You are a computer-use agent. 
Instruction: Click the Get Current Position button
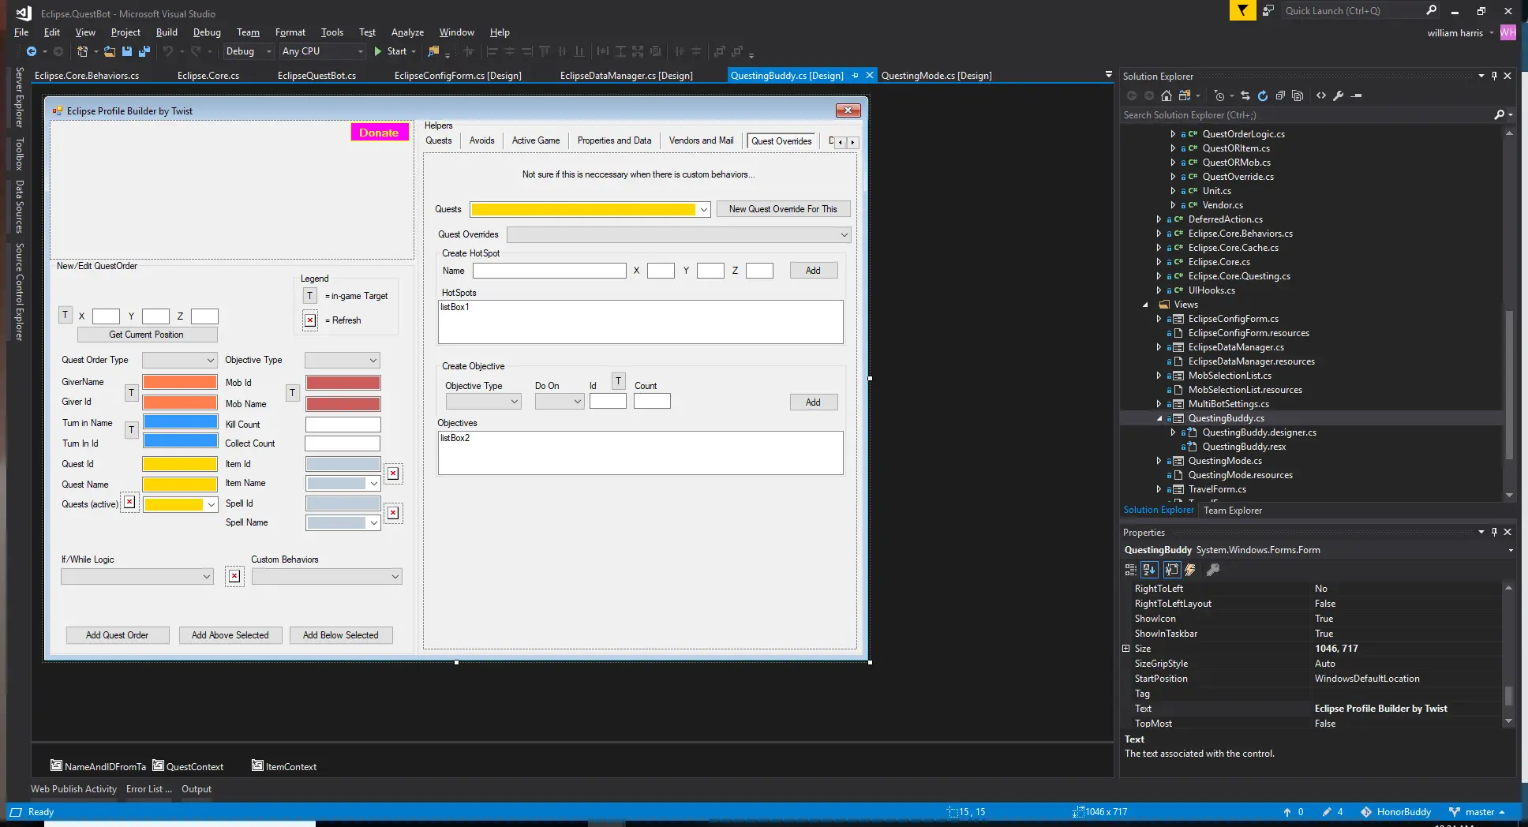[147, 335]
